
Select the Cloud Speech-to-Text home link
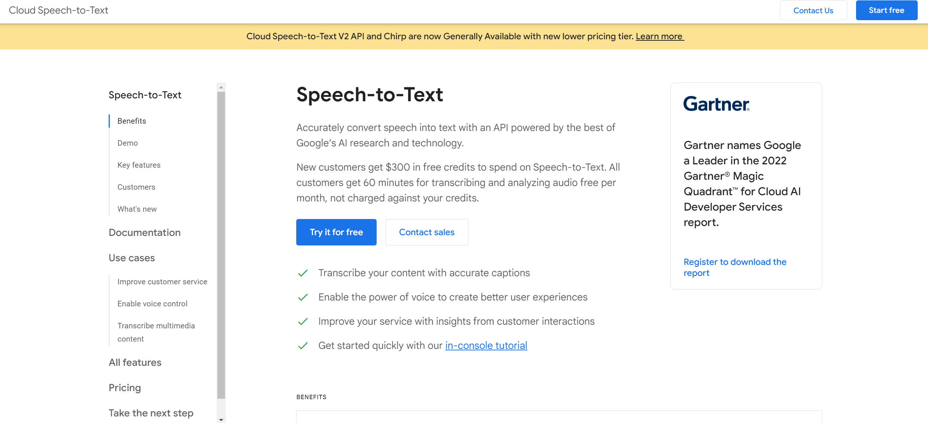pos(58,10)
